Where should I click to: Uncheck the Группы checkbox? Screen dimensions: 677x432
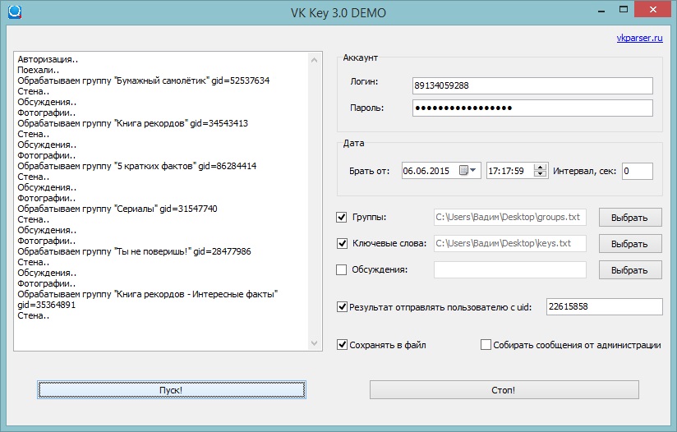pos(342,217)
